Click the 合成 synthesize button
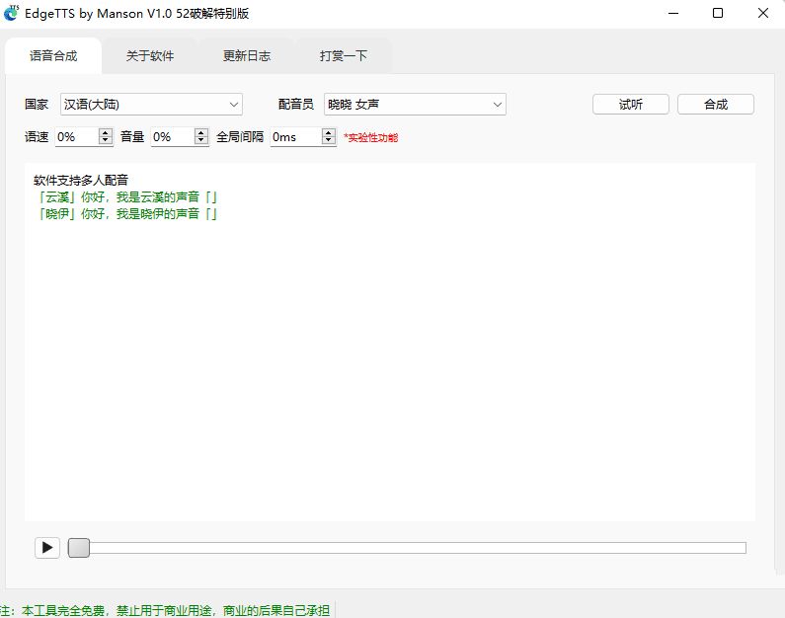This screenshot has height=618, width=785. point(716,104)
